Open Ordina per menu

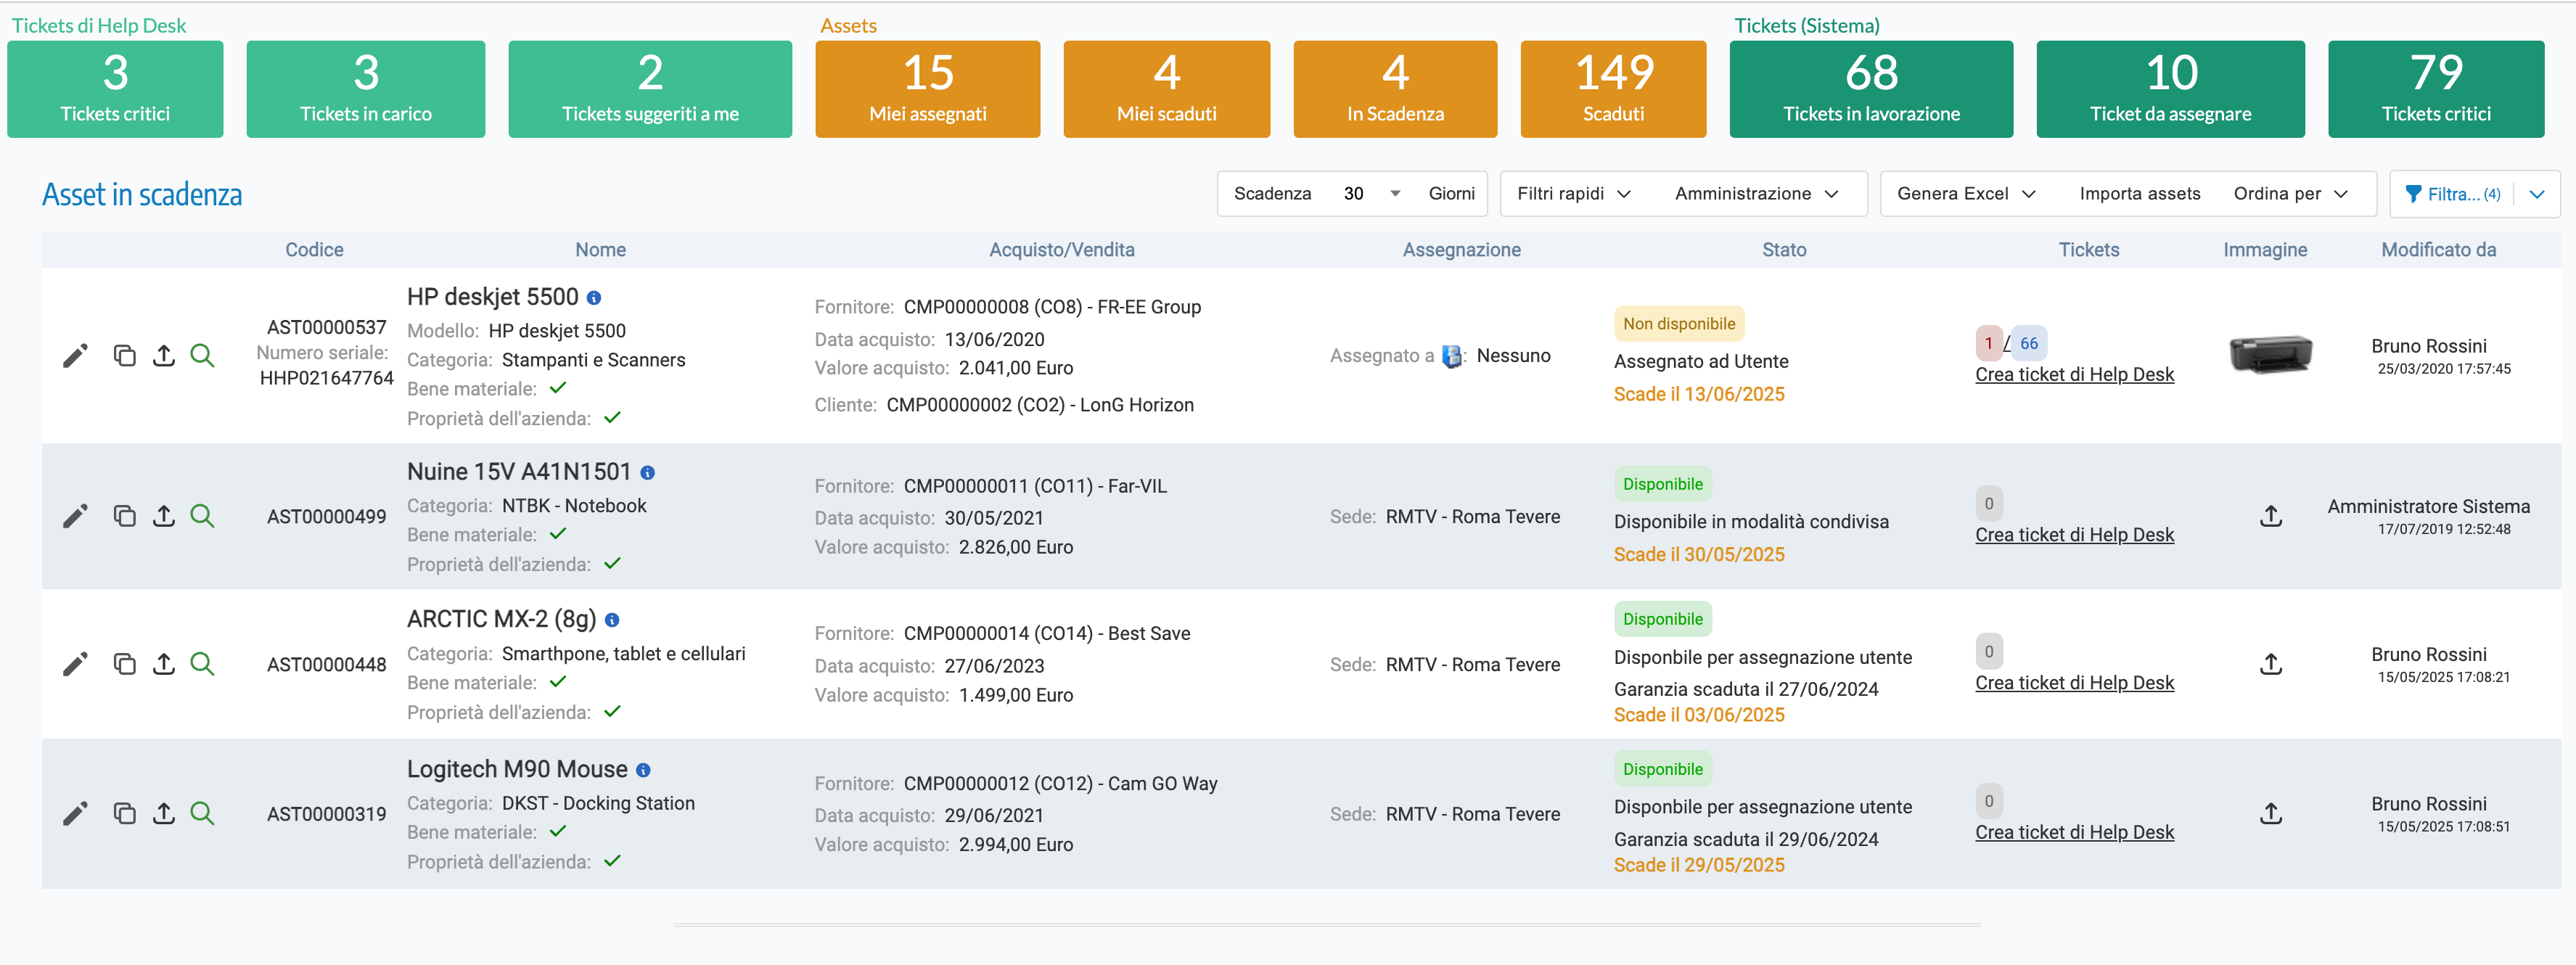coord(2289,194)
